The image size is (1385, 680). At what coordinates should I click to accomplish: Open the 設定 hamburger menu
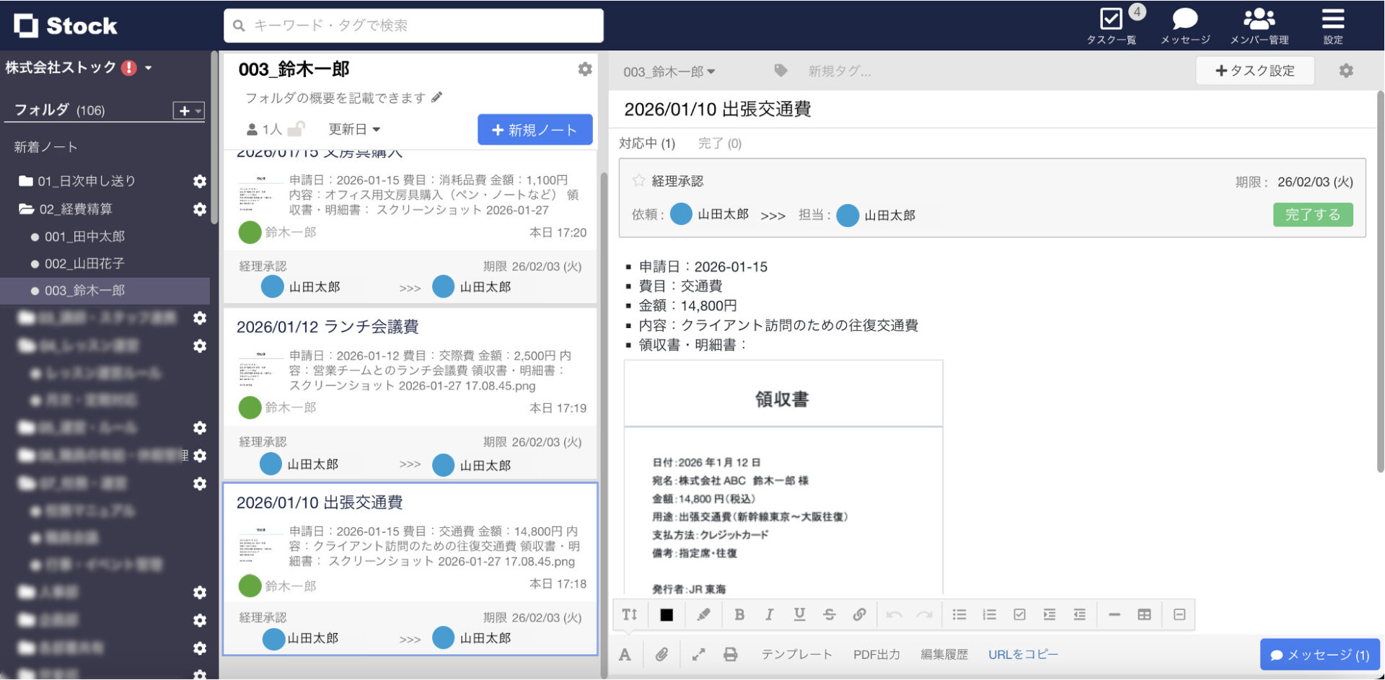pyautogui.click(x=1332, y=24)
